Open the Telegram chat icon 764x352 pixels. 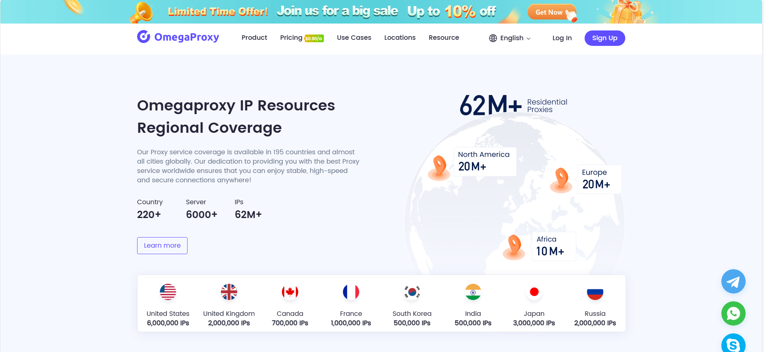[x=733, y=281]
